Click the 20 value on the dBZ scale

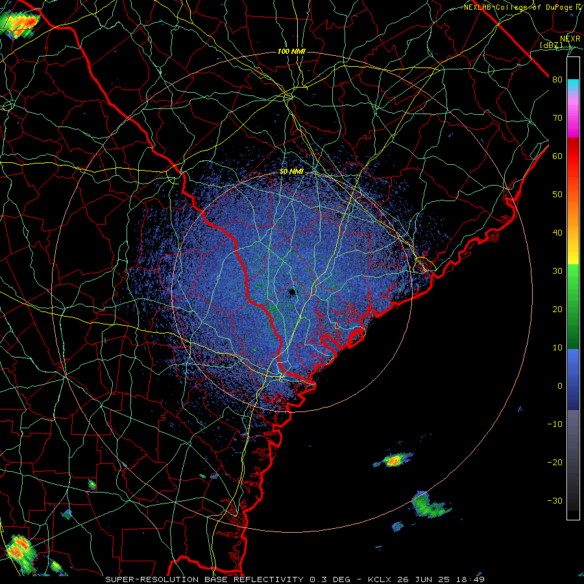[557, 309]
